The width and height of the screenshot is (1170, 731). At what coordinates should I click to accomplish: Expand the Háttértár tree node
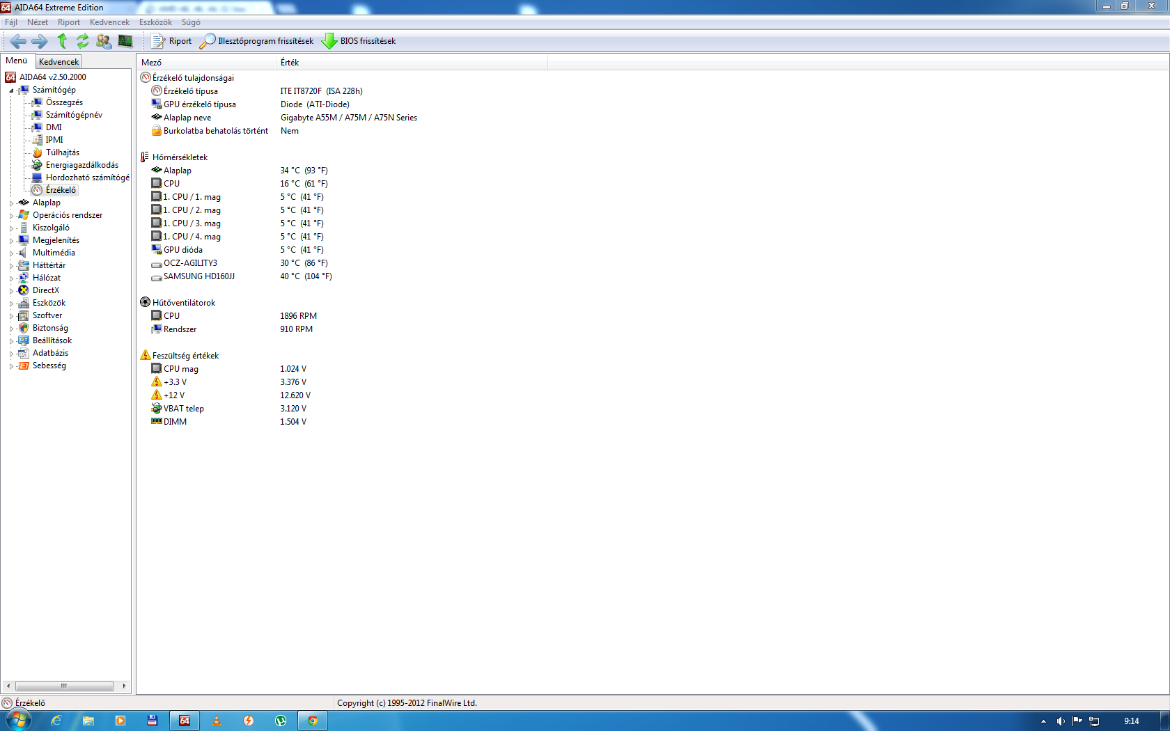(11, 266)
